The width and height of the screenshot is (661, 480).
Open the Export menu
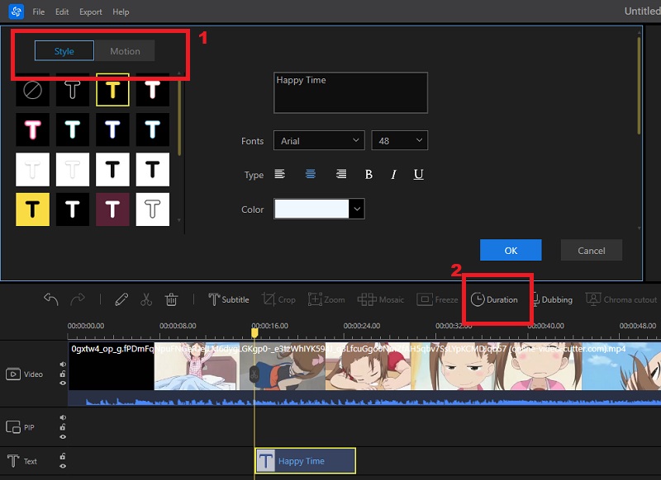(x=91, y=12)
